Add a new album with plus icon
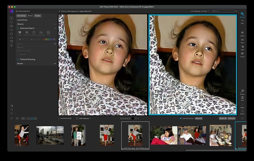This screenshot has height=161, width=254. click(55, 24)
